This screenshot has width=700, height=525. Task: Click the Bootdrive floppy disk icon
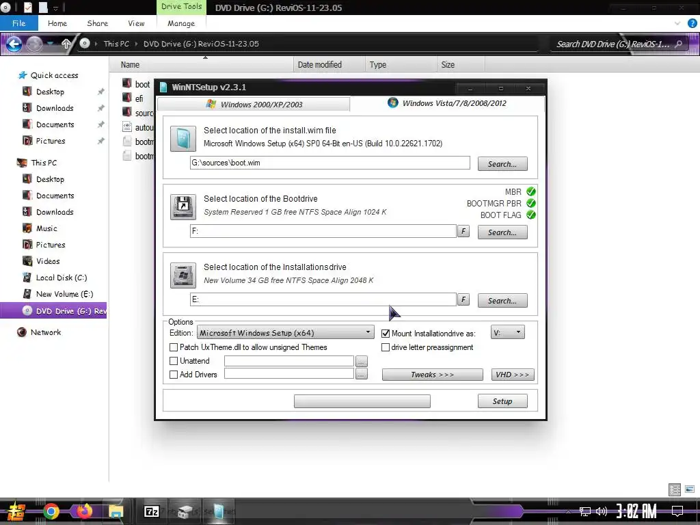click(x=183, y=207)
